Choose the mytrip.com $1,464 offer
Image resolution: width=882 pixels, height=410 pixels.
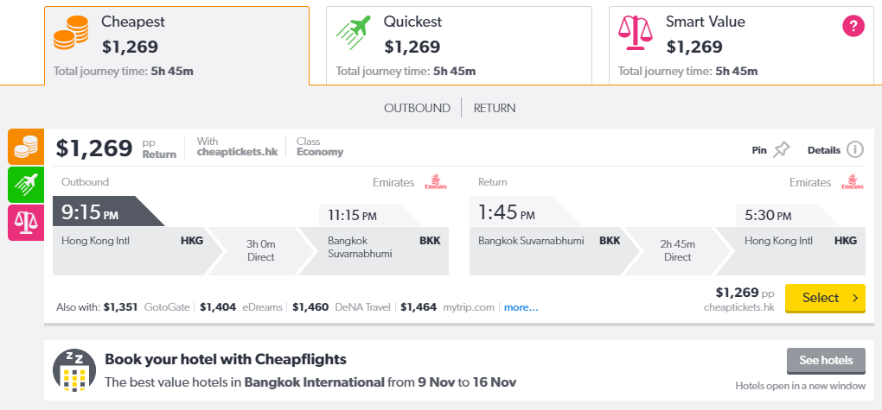tap(447, 307)
